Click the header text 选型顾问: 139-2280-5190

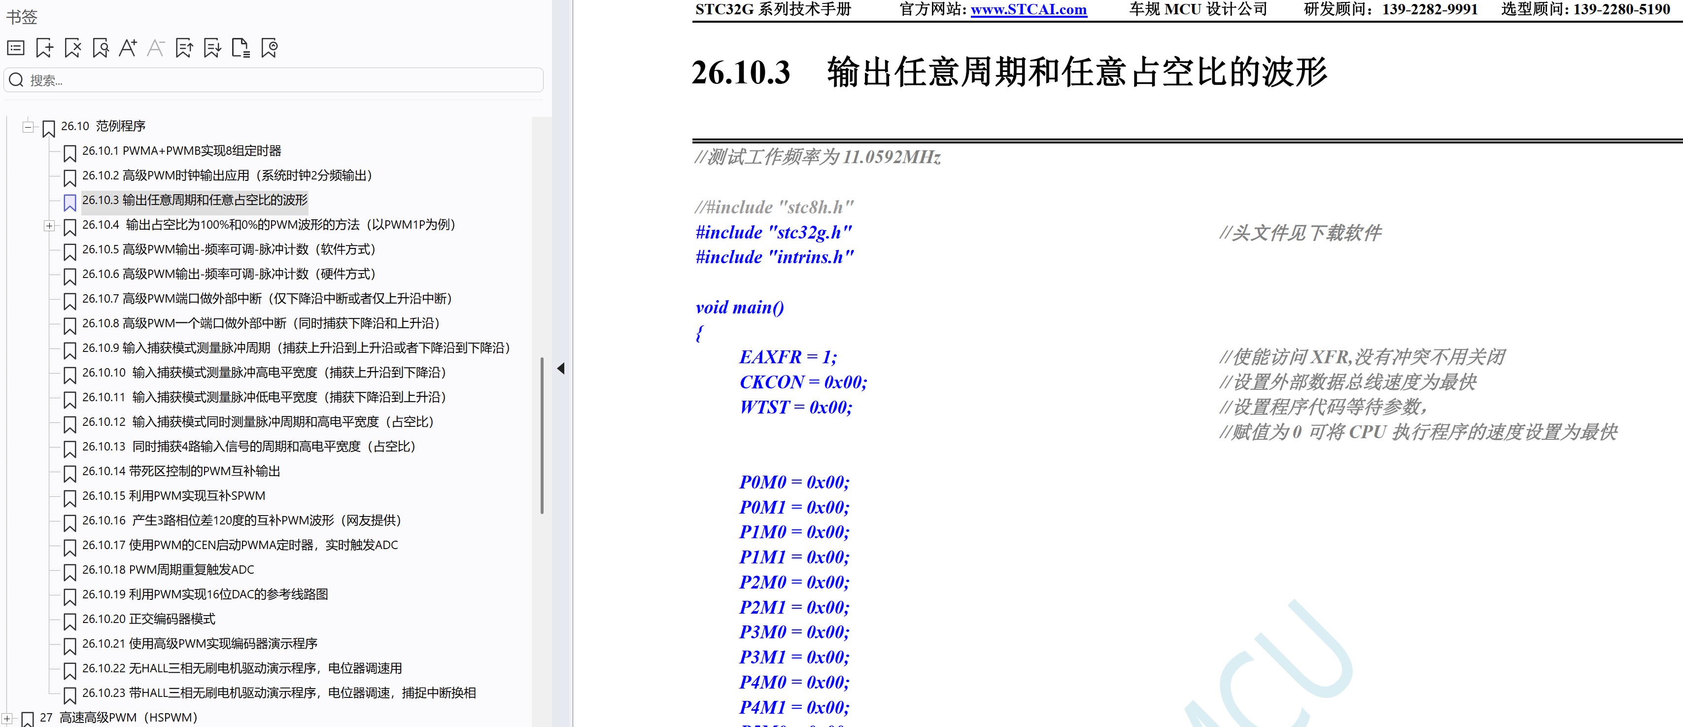(x=1585, y=9)
